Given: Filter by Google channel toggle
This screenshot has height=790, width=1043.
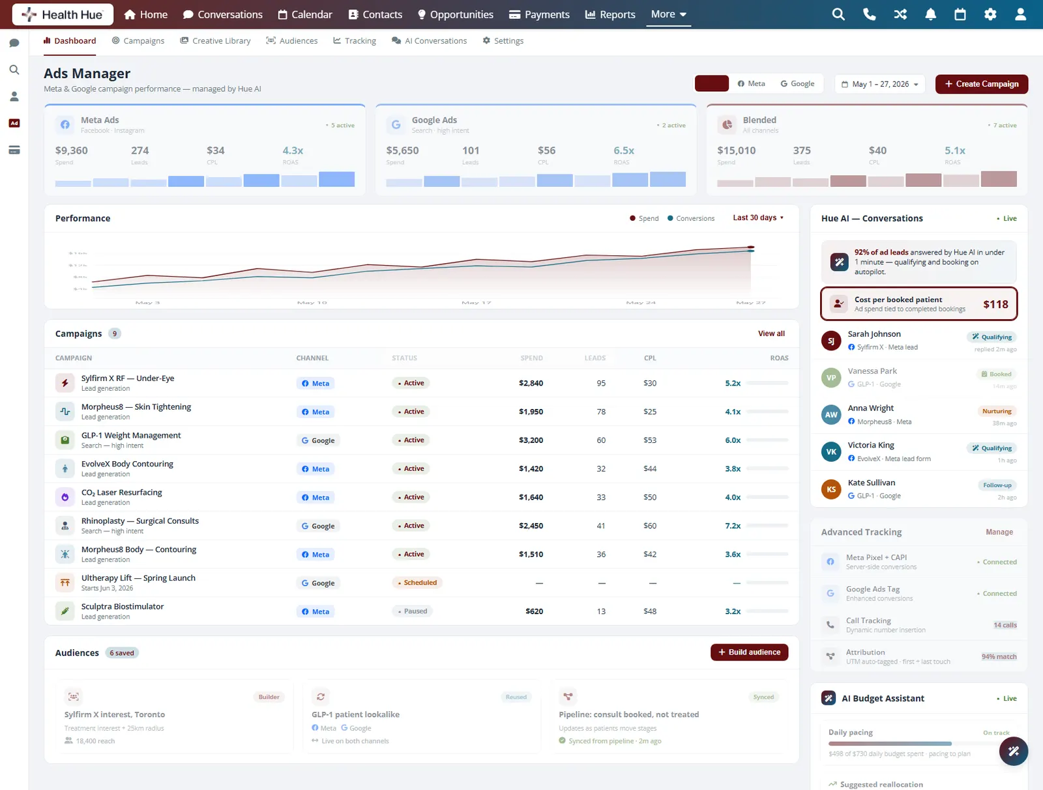Looking at the screenshot, I should (797, 84).
